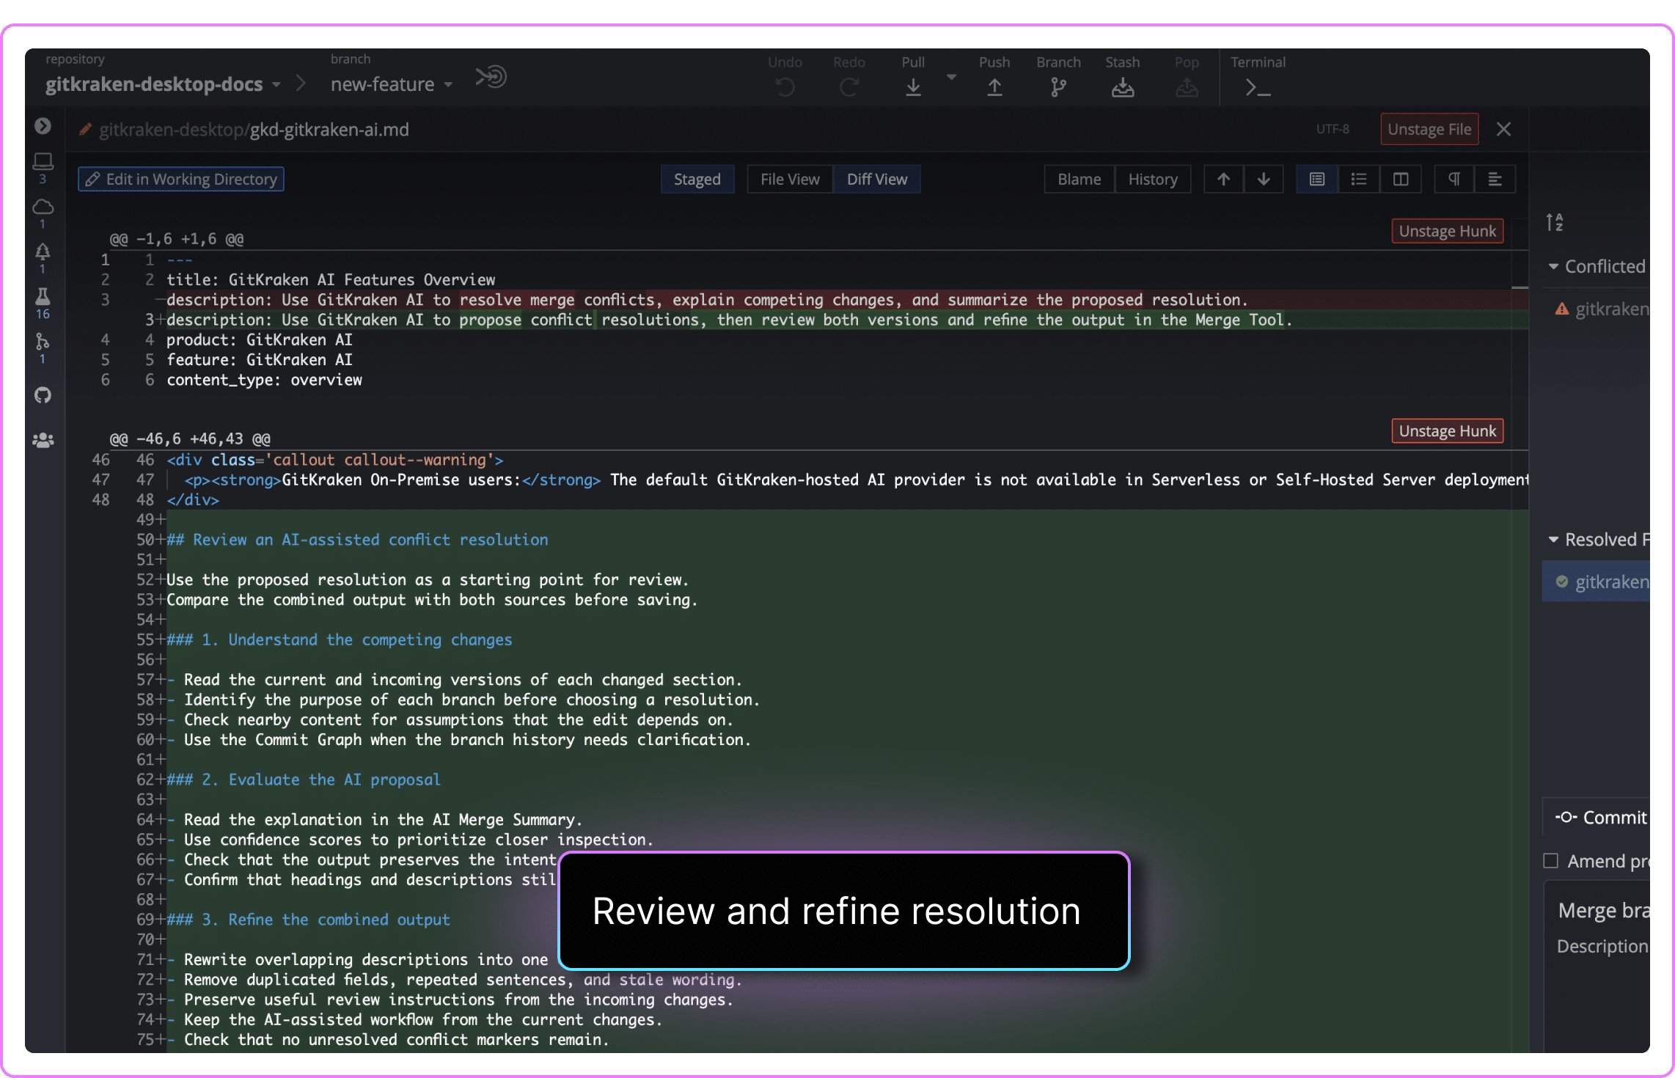Select Inline view layout toggle
Viewport: 1675px width, 1078px height.
click(1359, 179)
